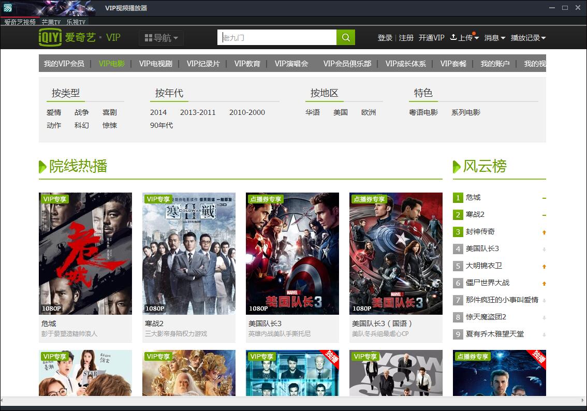The height and width of the screenshot is (411, 587).
Task: Open 危城 movie poster
Action: click(x=85, y=254)
